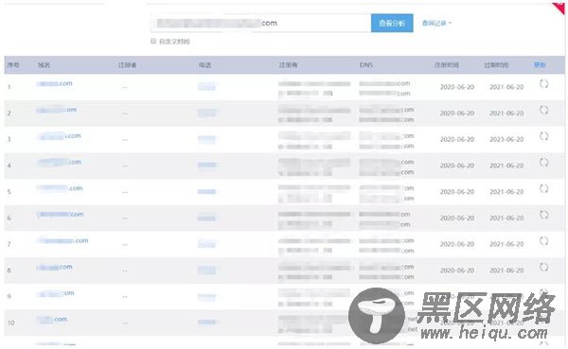Click the 域名 column header

tap(44, 65)
